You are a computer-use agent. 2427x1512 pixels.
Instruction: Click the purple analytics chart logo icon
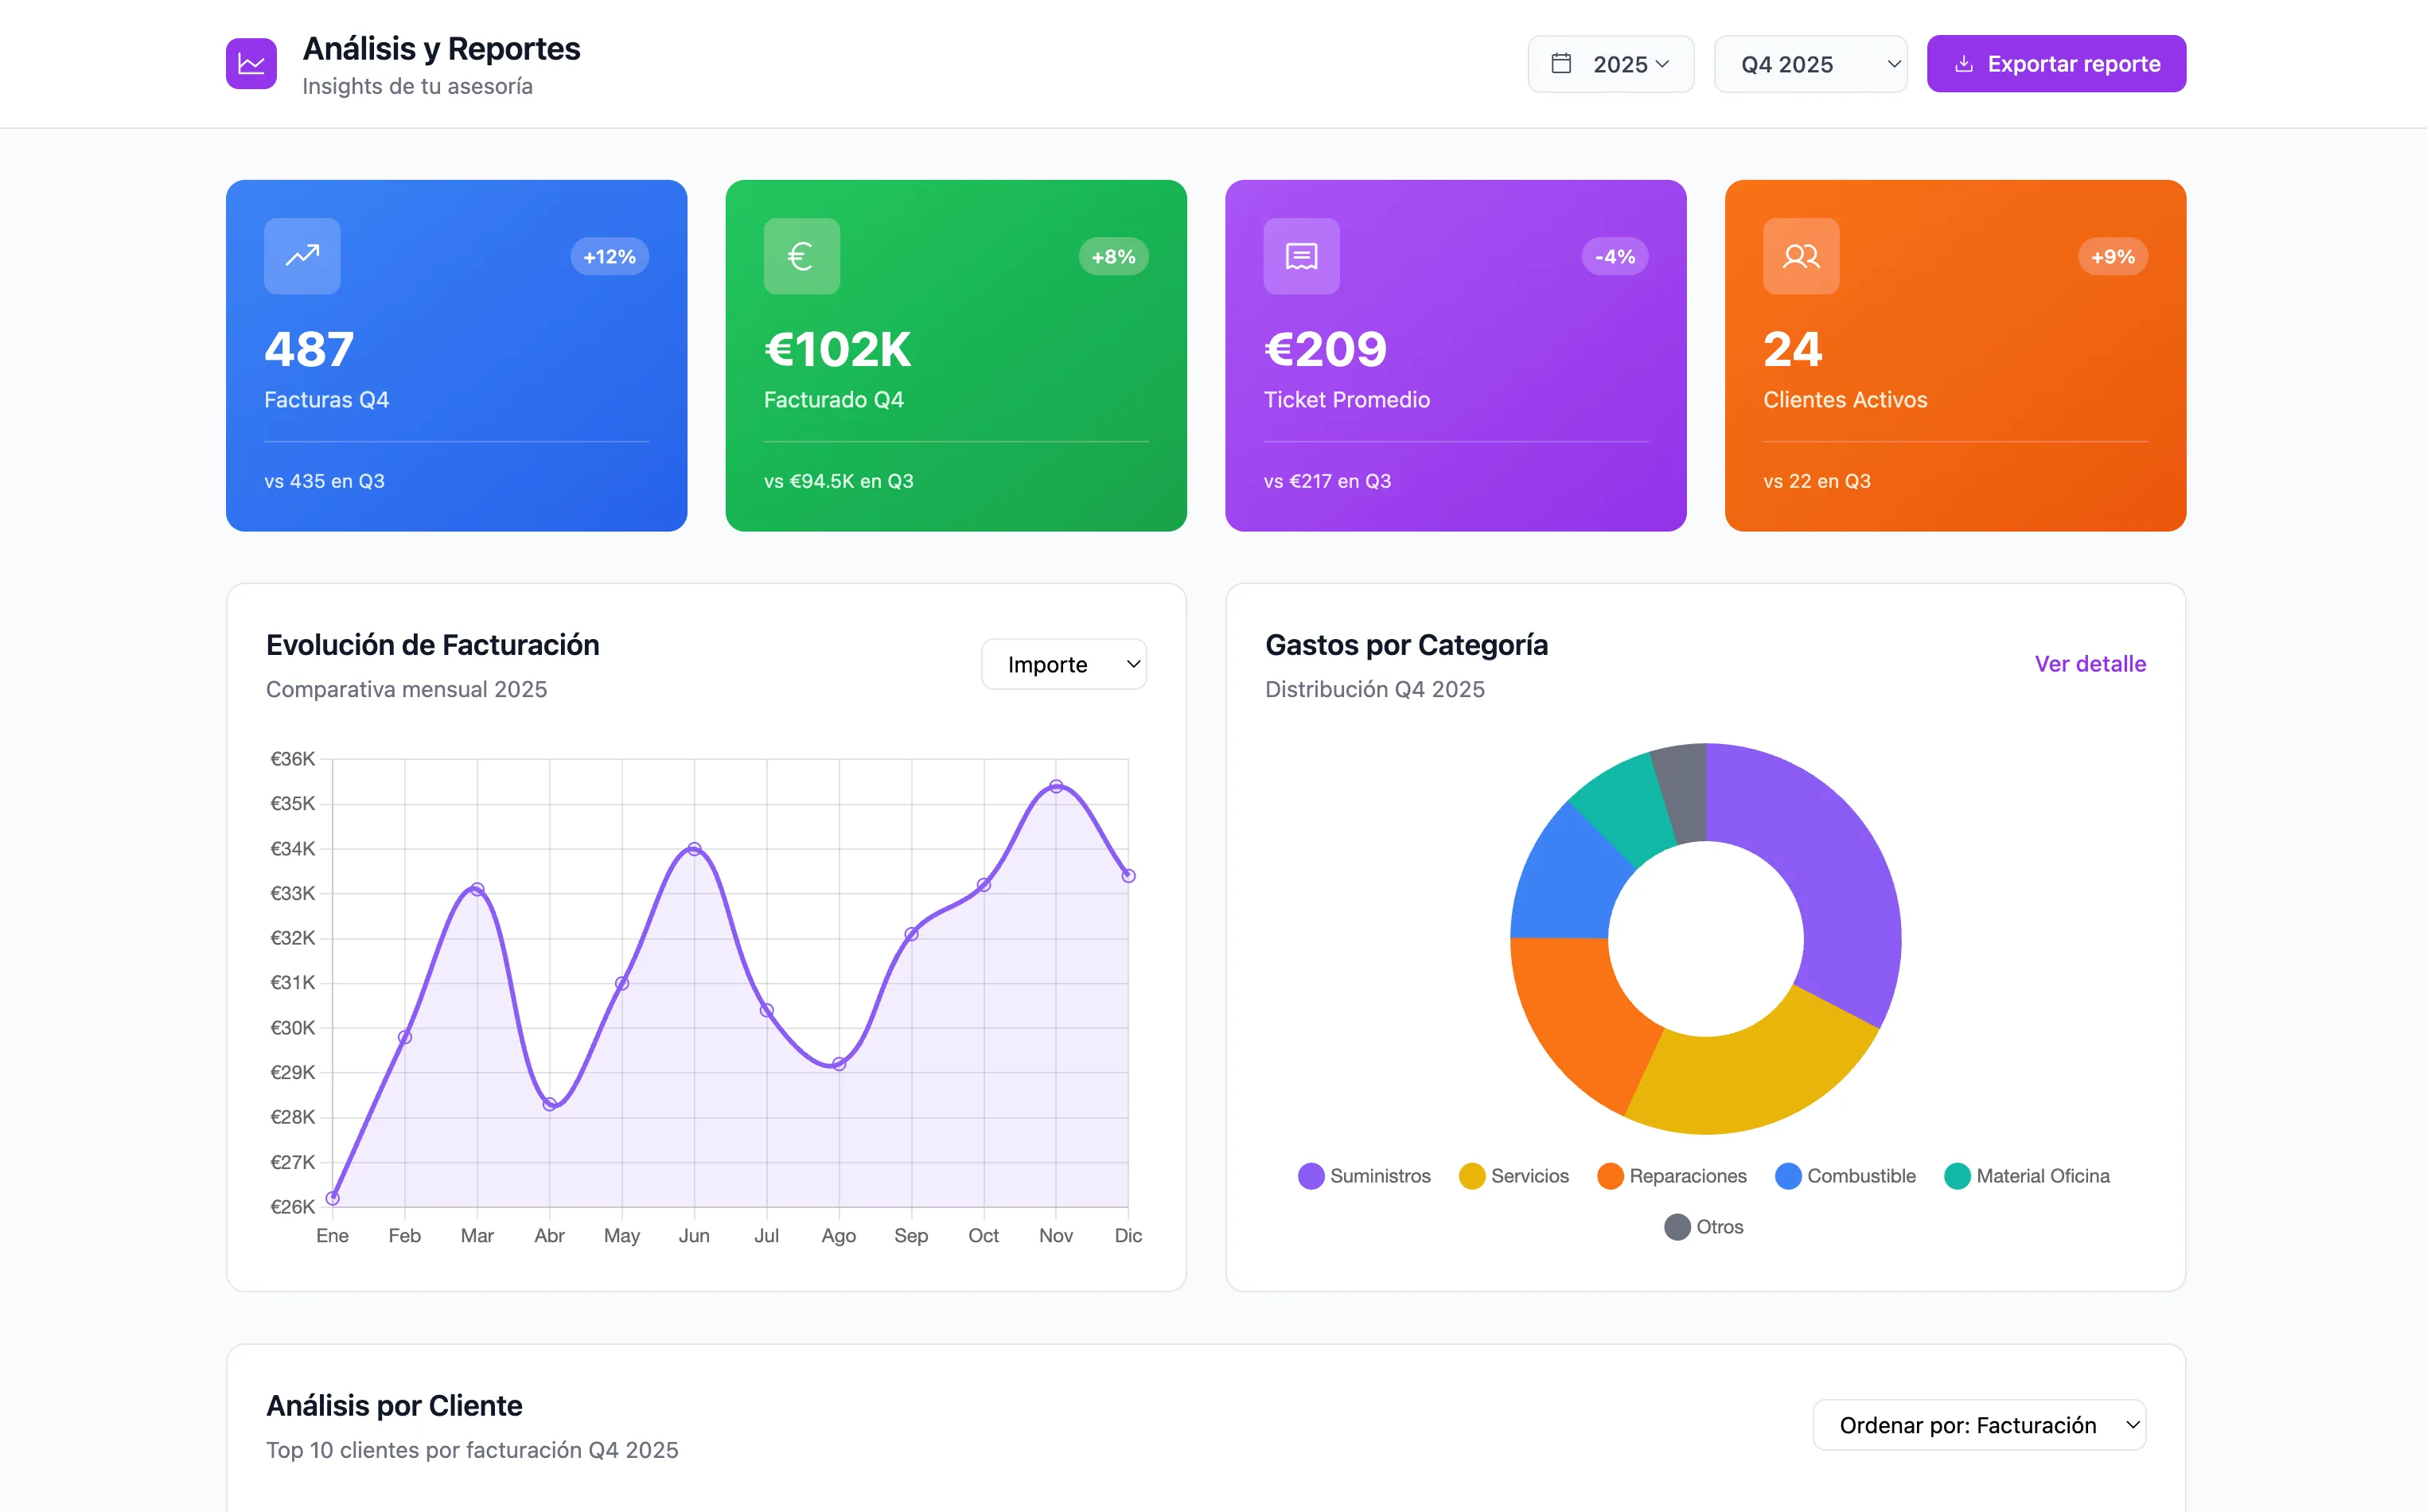pos(251,64)
